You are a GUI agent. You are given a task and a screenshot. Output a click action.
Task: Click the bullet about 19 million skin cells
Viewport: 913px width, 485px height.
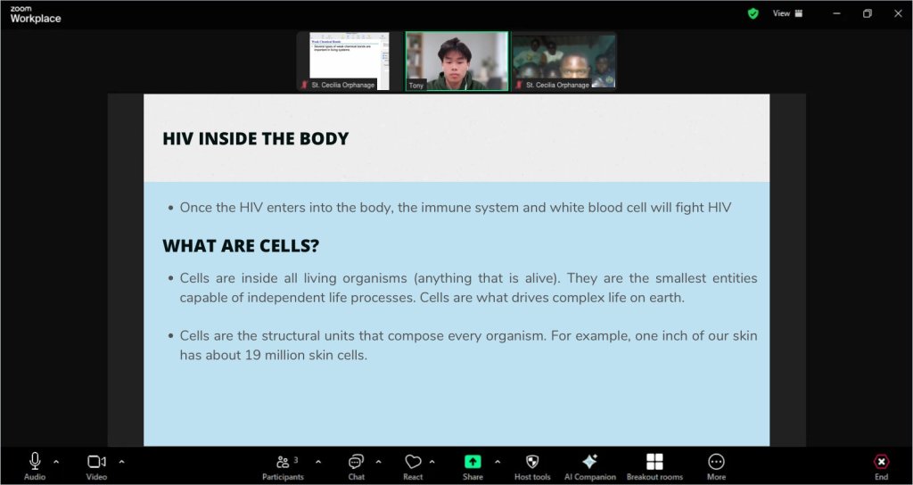[463, 345]
